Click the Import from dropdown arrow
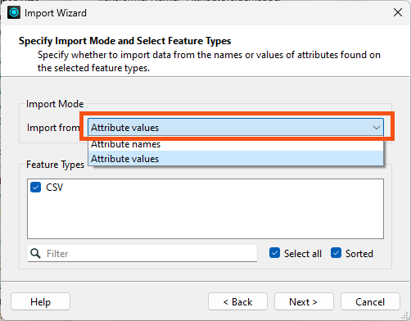411x321 pixels. pos(377,128)
